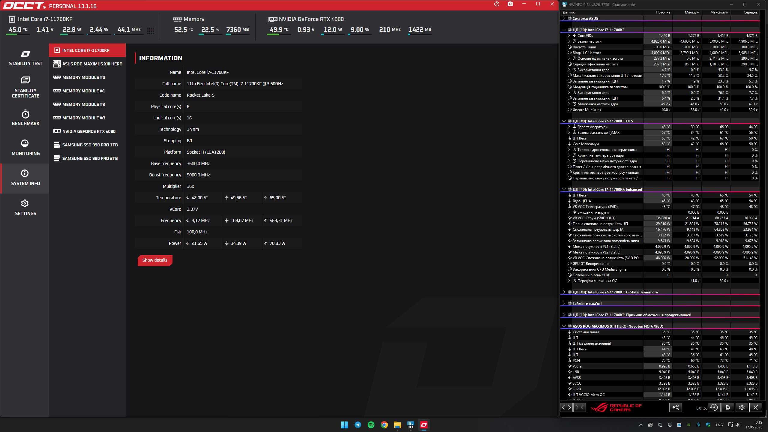
Task: Collapse the i7-11700KF: DTS sensor group
Action: click(564, 121)
